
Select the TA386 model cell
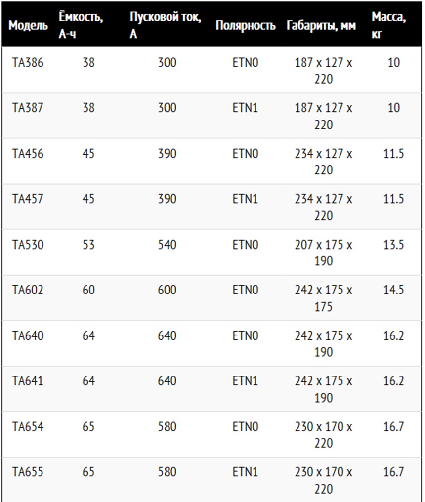28,63
